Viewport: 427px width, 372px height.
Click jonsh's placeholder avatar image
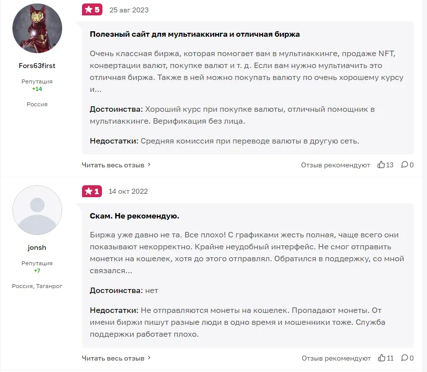tap(37, 210)
